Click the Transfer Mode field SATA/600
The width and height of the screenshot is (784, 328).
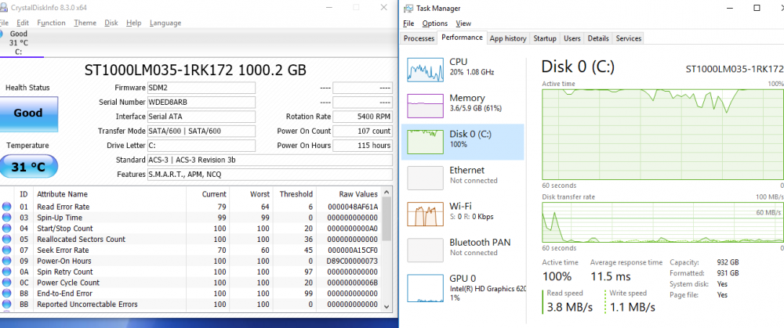(x=201, y=132)
